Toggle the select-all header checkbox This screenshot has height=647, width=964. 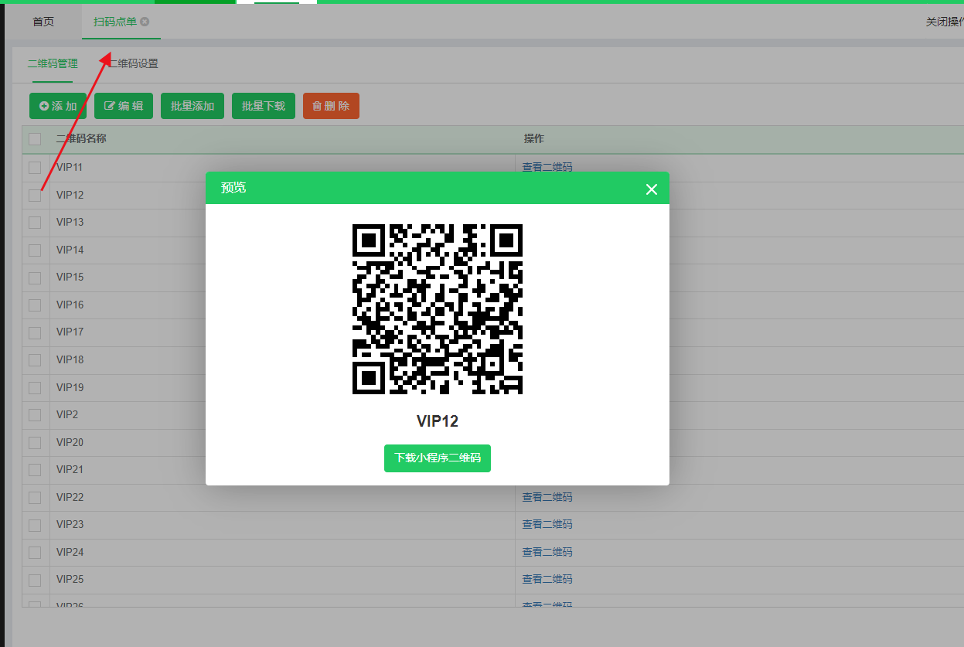tap(35, 139)
